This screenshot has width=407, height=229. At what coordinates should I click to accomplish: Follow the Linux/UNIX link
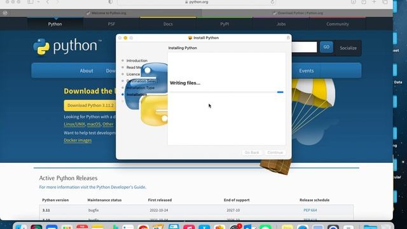click(74, 124)
